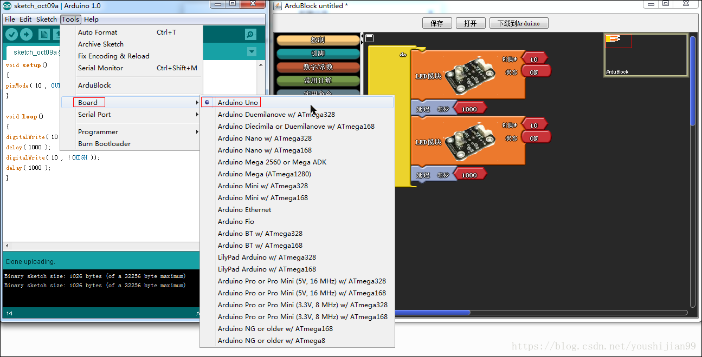Choose Arduino Nano w/ ATmega328 board
Screen dimensions: 702x357
point(297,138)
